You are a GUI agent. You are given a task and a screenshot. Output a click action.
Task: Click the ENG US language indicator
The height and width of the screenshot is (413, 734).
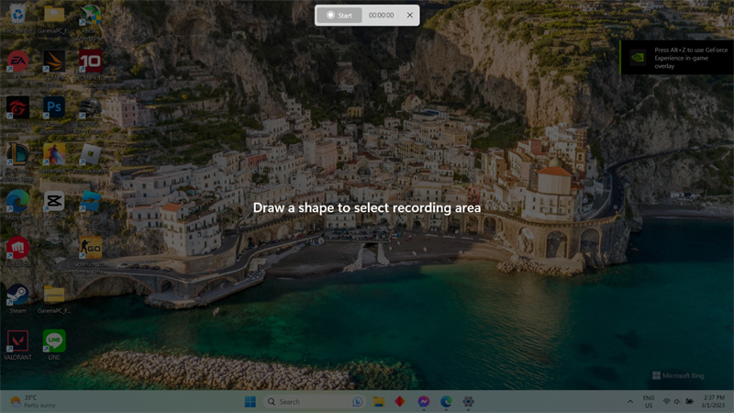pyautogui.click(x=649, y=402)
